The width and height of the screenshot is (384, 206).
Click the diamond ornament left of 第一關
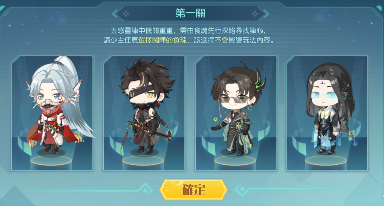coord(126,13)
